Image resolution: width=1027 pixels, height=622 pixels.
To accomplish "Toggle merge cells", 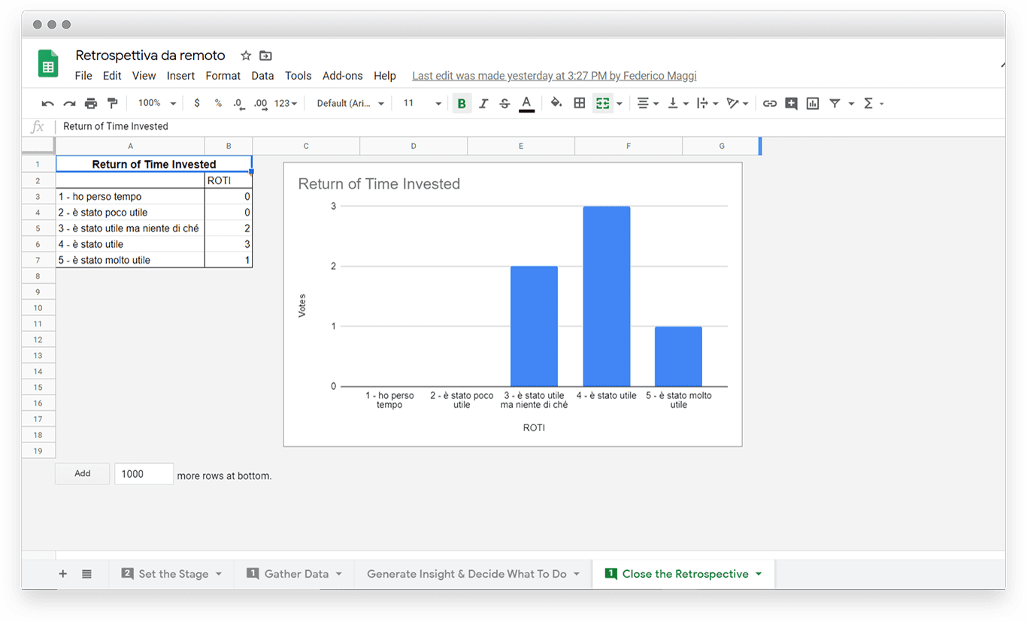I will point(602,104).
